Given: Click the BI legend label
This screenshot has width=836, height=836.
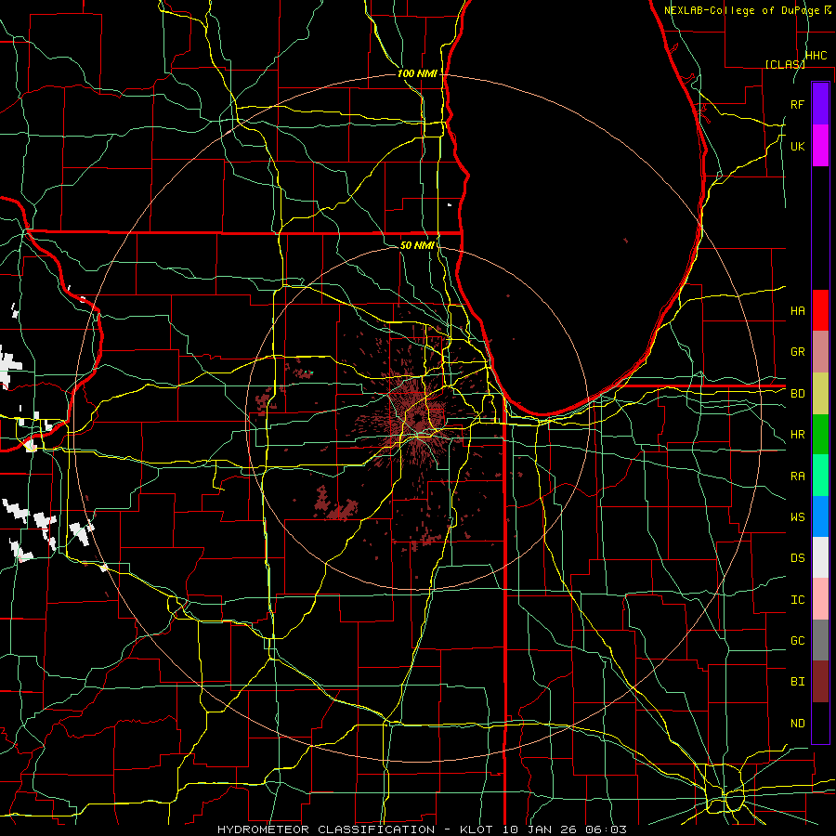Looking at the screenshot, I should tap(797, 682).
